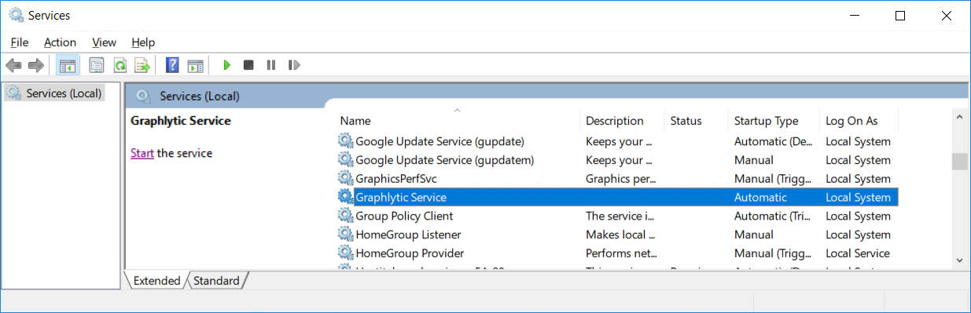Click the Restart Service toolbar icon
Viewport: 971px width, 313px height.
click(x=294, y=65)
